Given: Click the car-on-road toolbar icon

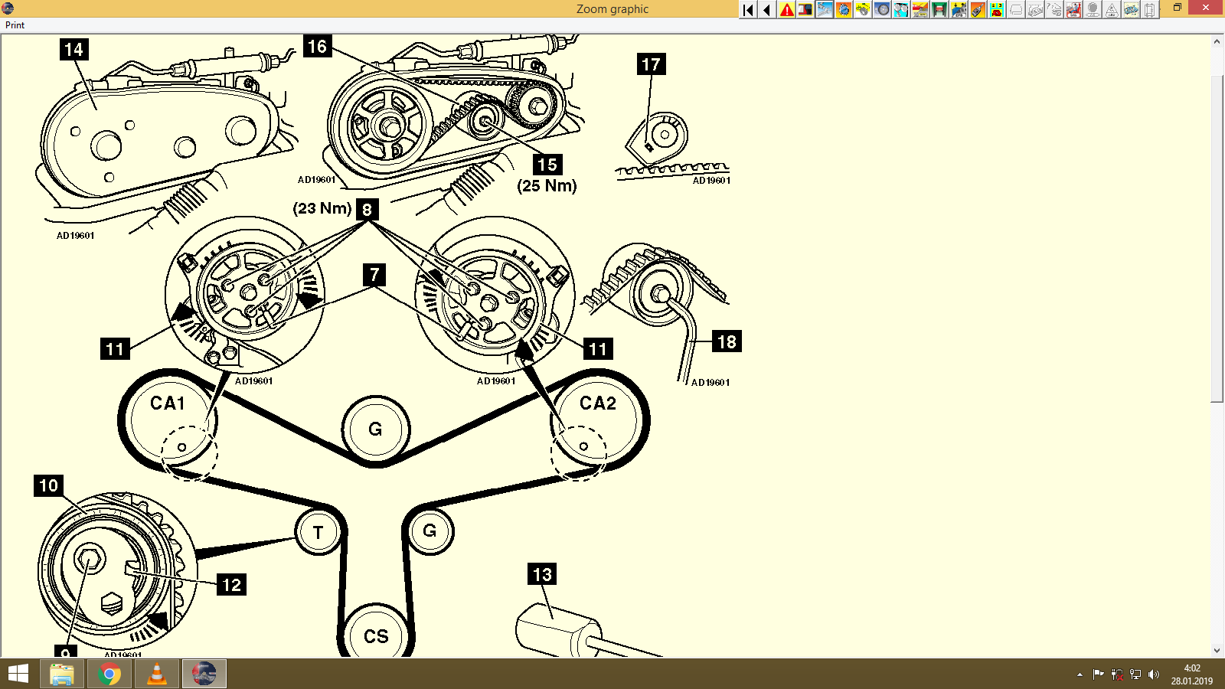Looking at the screenshot, I should [920, 10].
